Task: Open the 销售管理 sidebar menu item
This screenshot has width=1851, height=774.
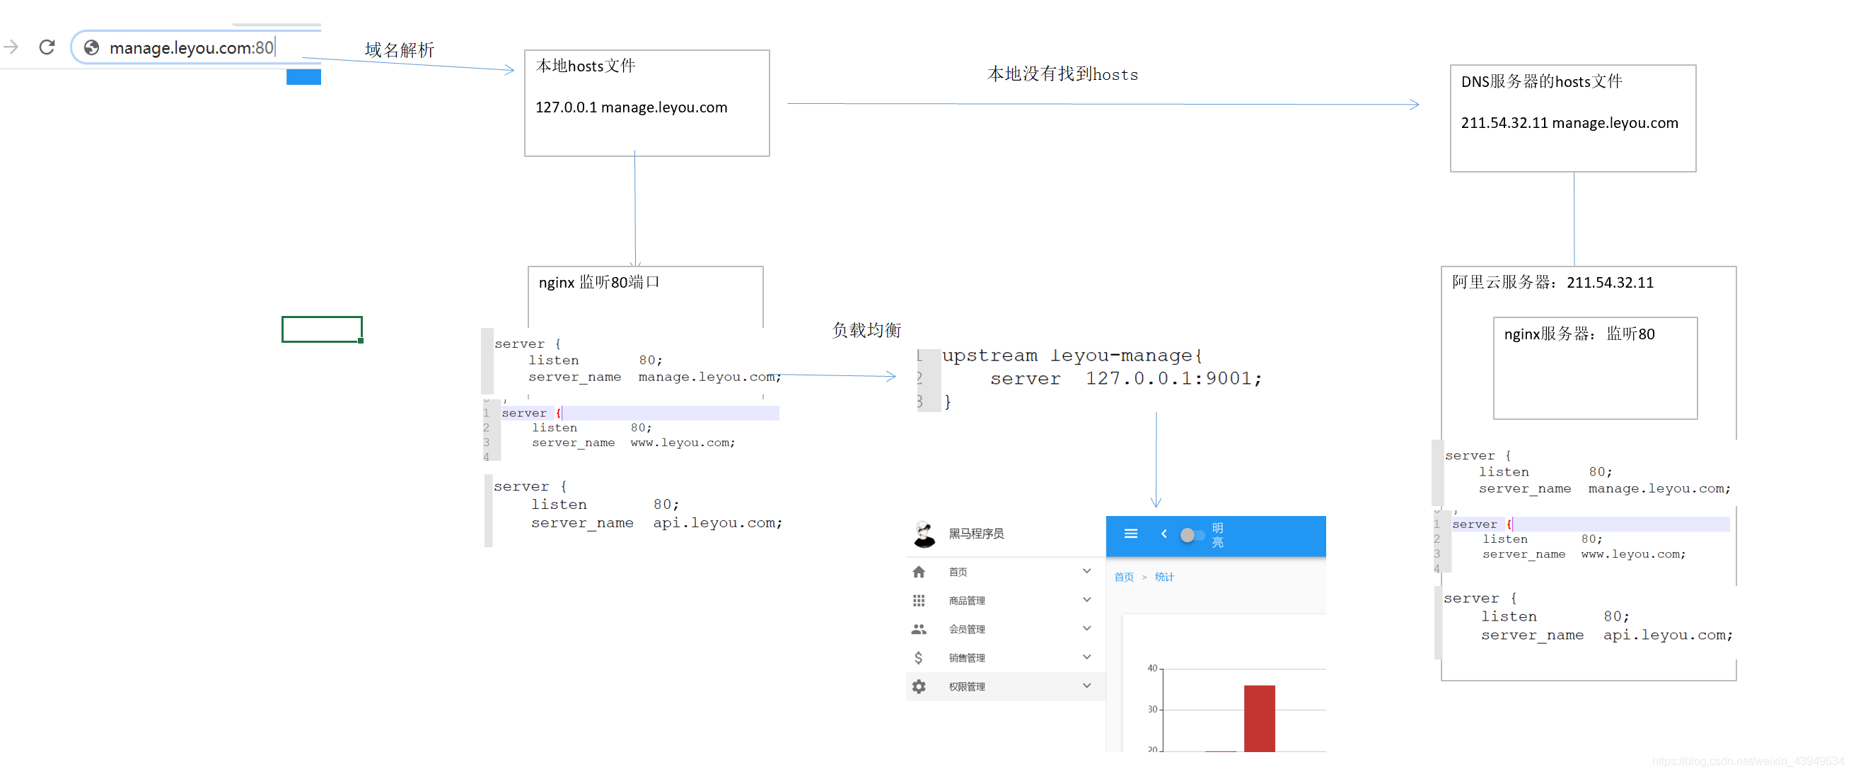Action: point(1005,657)
